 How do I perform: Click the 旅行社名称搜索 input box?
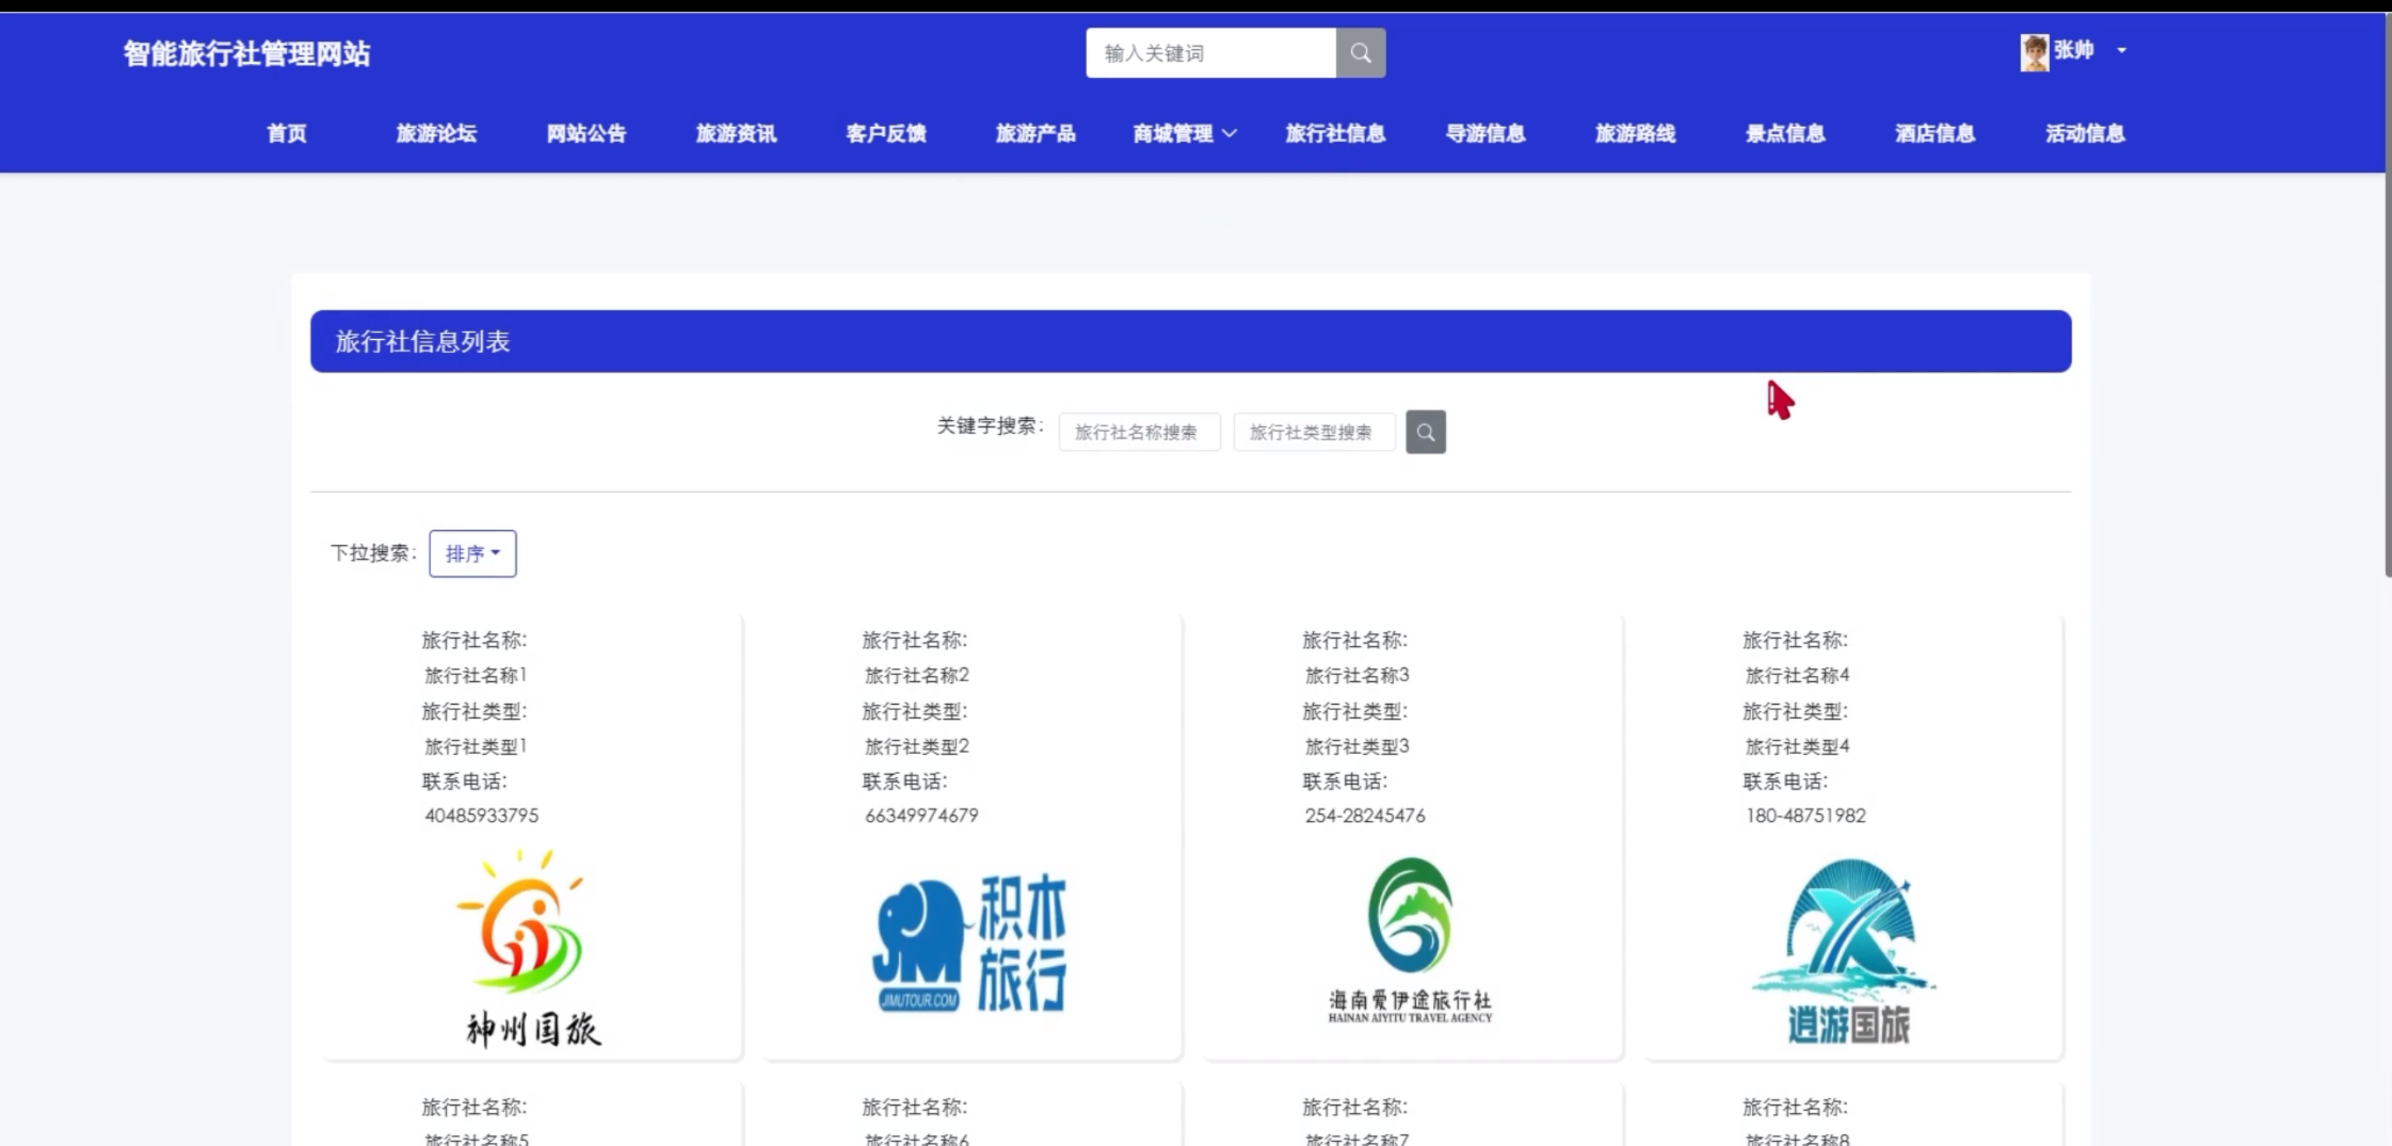coord(1138,432)
